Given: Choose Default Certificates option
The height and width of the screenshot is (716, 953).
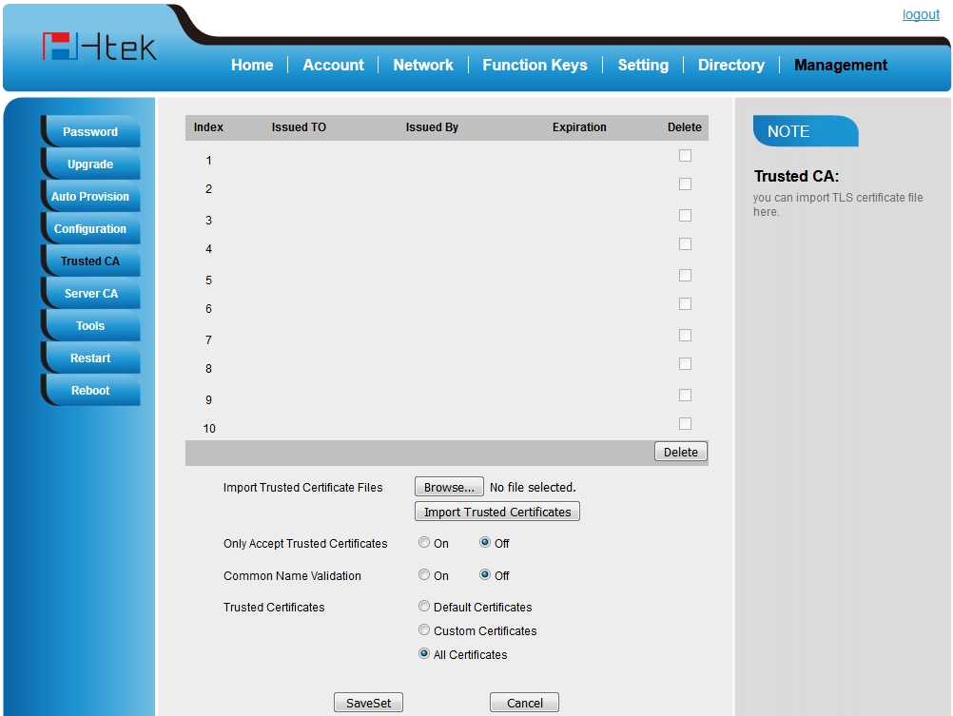Looking at the screenshot, I should (424, 607).
